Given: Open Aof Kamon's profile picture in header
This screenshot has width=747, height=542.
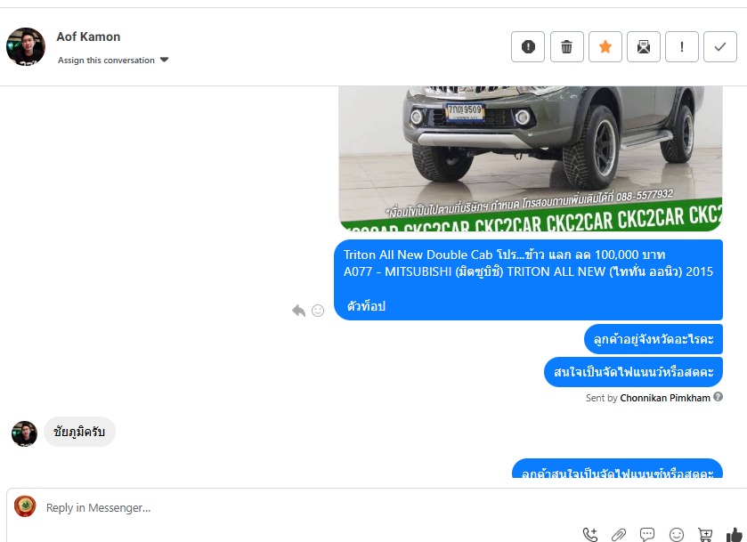Looking at the screenshot, I should [x=26, y=46].
